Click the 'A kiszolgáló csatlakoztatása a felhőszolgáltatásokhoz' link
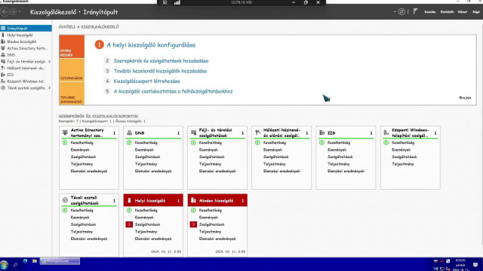Screen dimensions: 483x271 pos(173,91)
